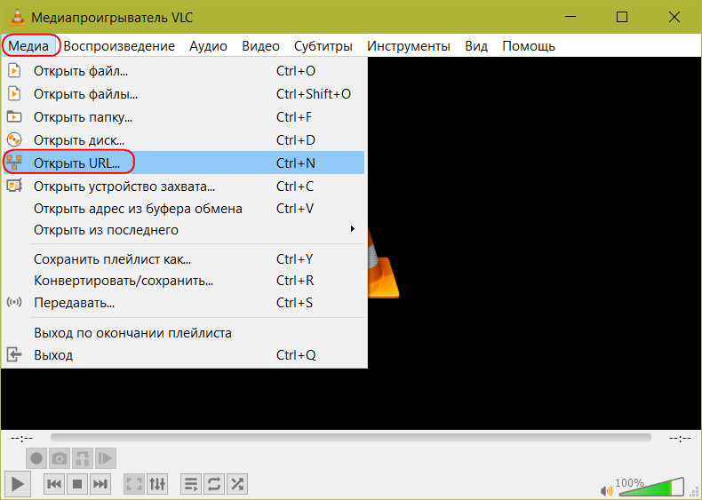Mute audio with the speaker icon
Screen dimensions: 702x500
coord(607,490)
